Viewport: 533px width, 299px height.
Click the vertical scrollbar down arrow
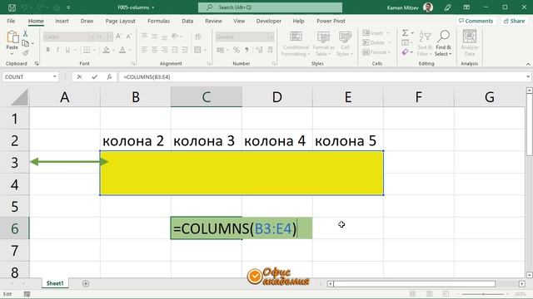530,275
